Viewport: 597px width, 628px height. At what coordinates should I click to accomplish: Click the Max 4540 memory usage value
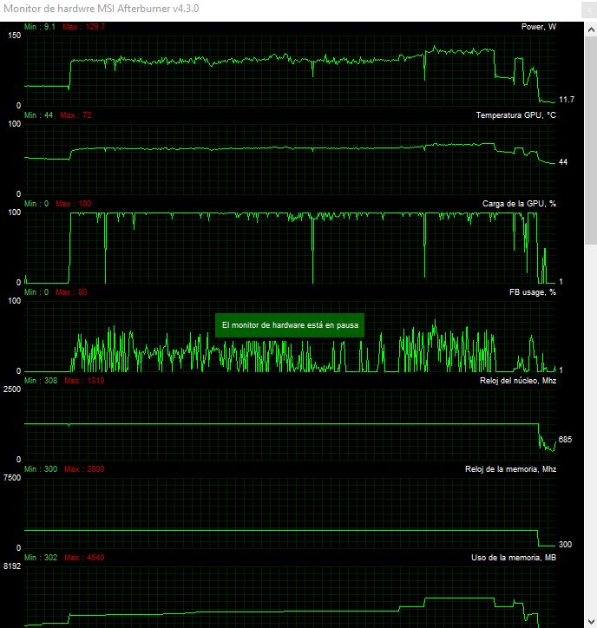(84, 558)
